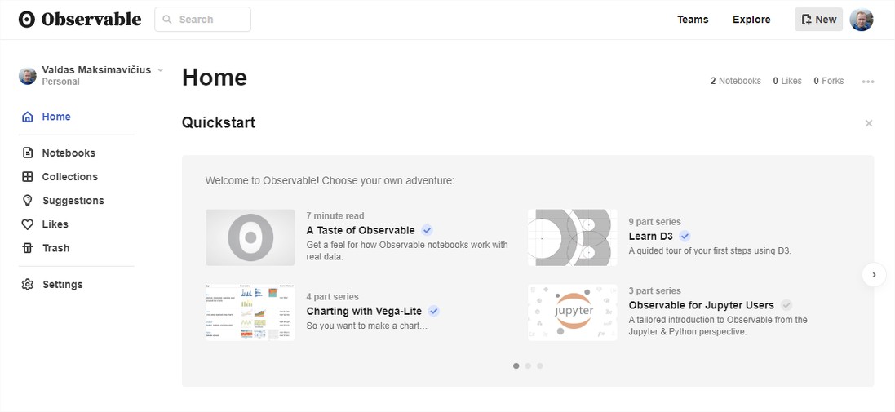Open Settings via the gear icon
Viewport: 895px width, 412px height.
28,284
